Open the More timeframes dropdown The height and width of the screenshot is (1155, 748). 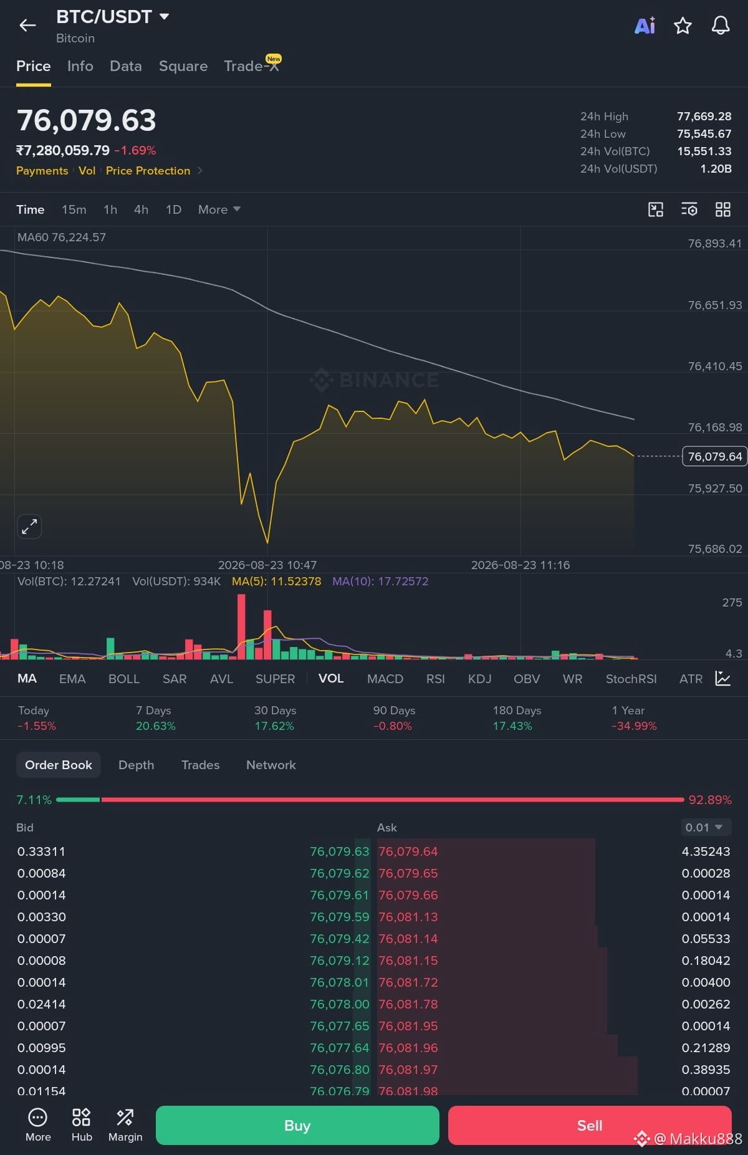click(219, 209)
